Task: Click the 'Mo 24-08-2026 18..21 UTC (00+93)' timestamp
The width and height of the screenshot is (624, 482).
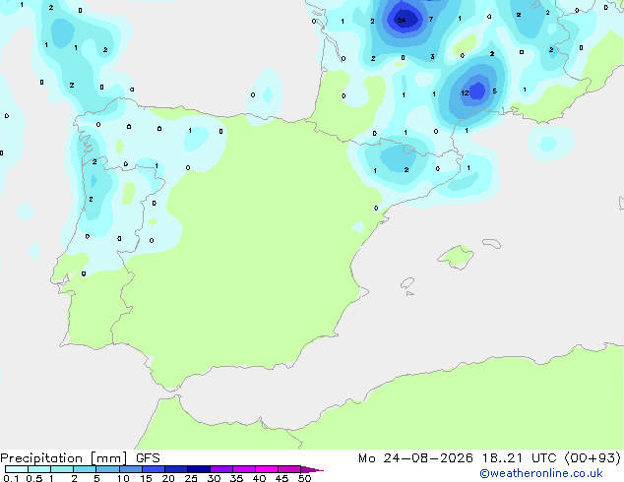Action: click(489, 458)
